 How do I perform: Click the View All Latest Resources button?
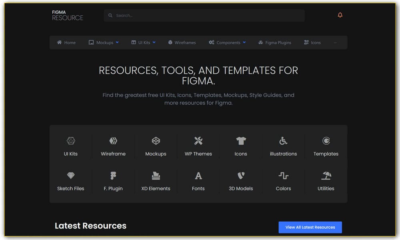point(310,227)
